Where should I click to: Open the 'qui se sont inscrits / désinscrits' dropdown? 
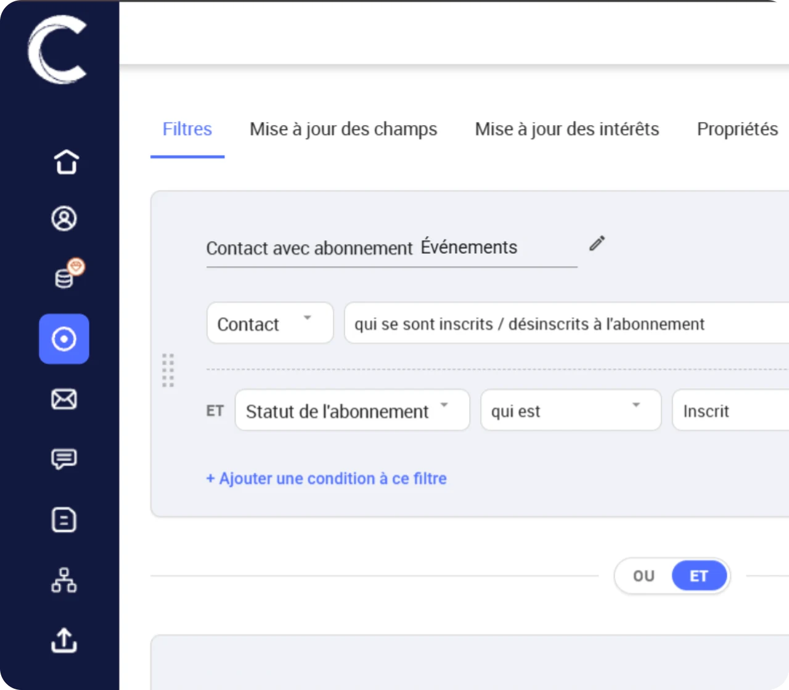click(566, 323)
